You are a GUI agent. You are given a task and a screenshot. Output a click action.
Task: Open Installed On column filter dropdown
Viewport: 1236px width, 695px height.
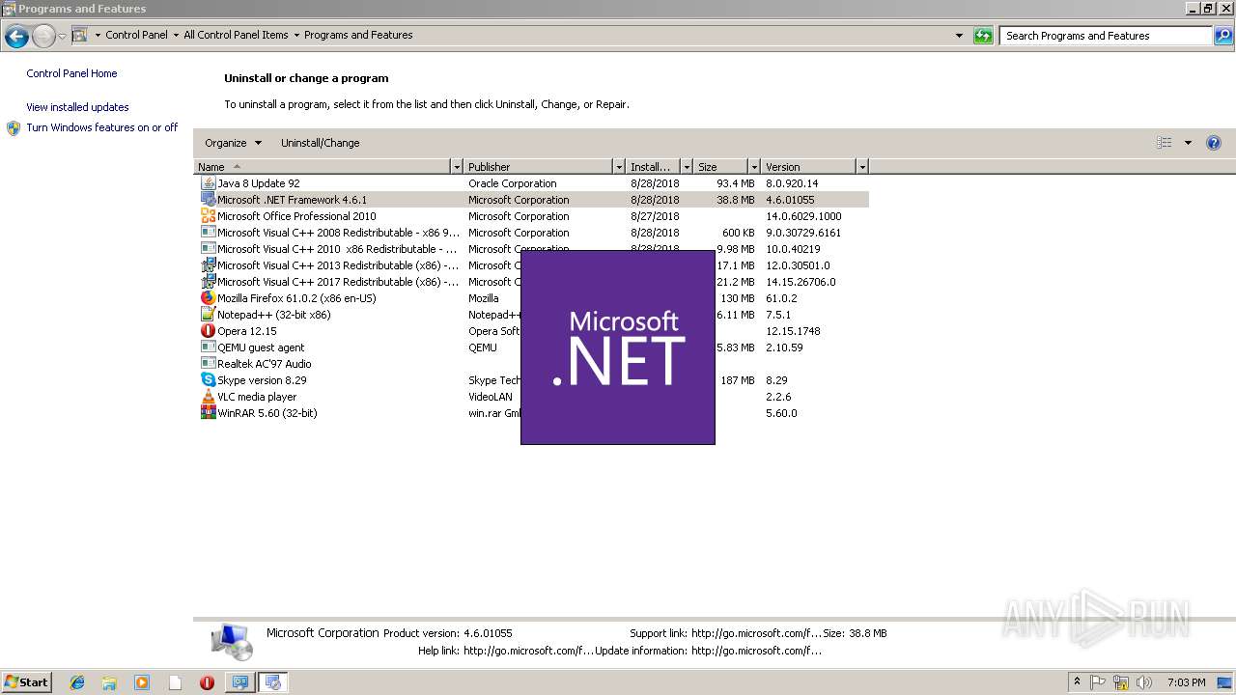click(x=687, y=167)
